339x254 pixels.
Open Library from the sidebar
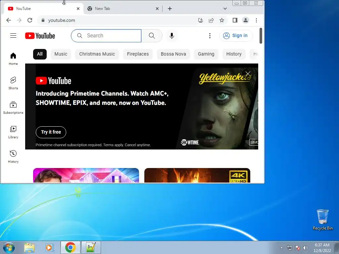pos(13,132)
